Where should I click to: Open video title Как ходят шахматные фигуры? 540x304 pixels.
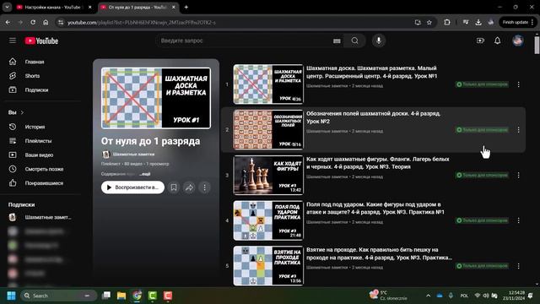378,163
